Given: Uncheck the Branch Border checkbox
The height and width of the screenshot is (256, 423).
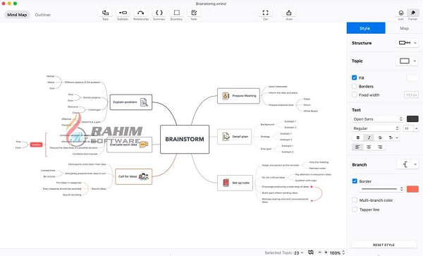Looking at the screenshot, I should pyautogui.click(x=355, y=181).
